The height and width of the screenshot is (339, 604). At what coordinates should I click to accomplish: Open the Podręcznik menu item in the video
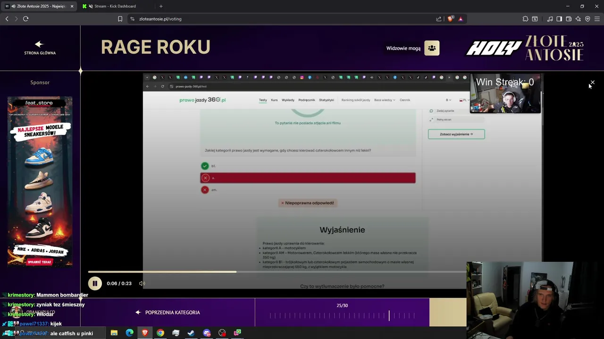pos(307,100)
